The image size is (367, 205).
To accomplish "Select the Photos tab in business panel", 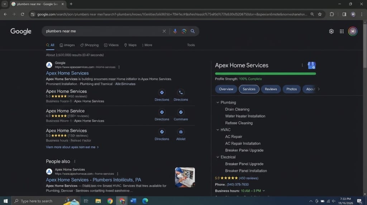I will point(291,89).
